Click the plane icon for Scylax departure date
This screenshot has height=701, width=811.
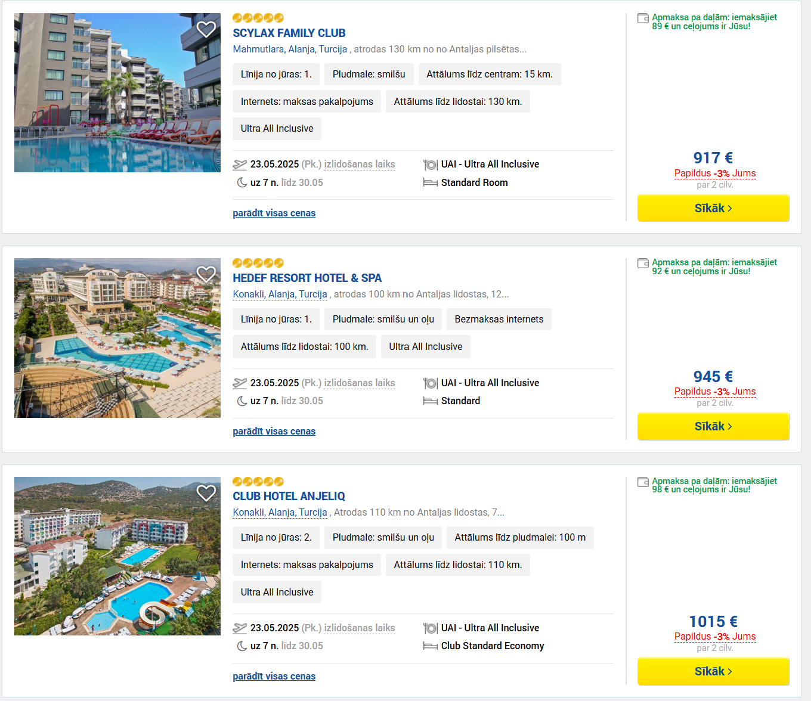tap(240, 165)
